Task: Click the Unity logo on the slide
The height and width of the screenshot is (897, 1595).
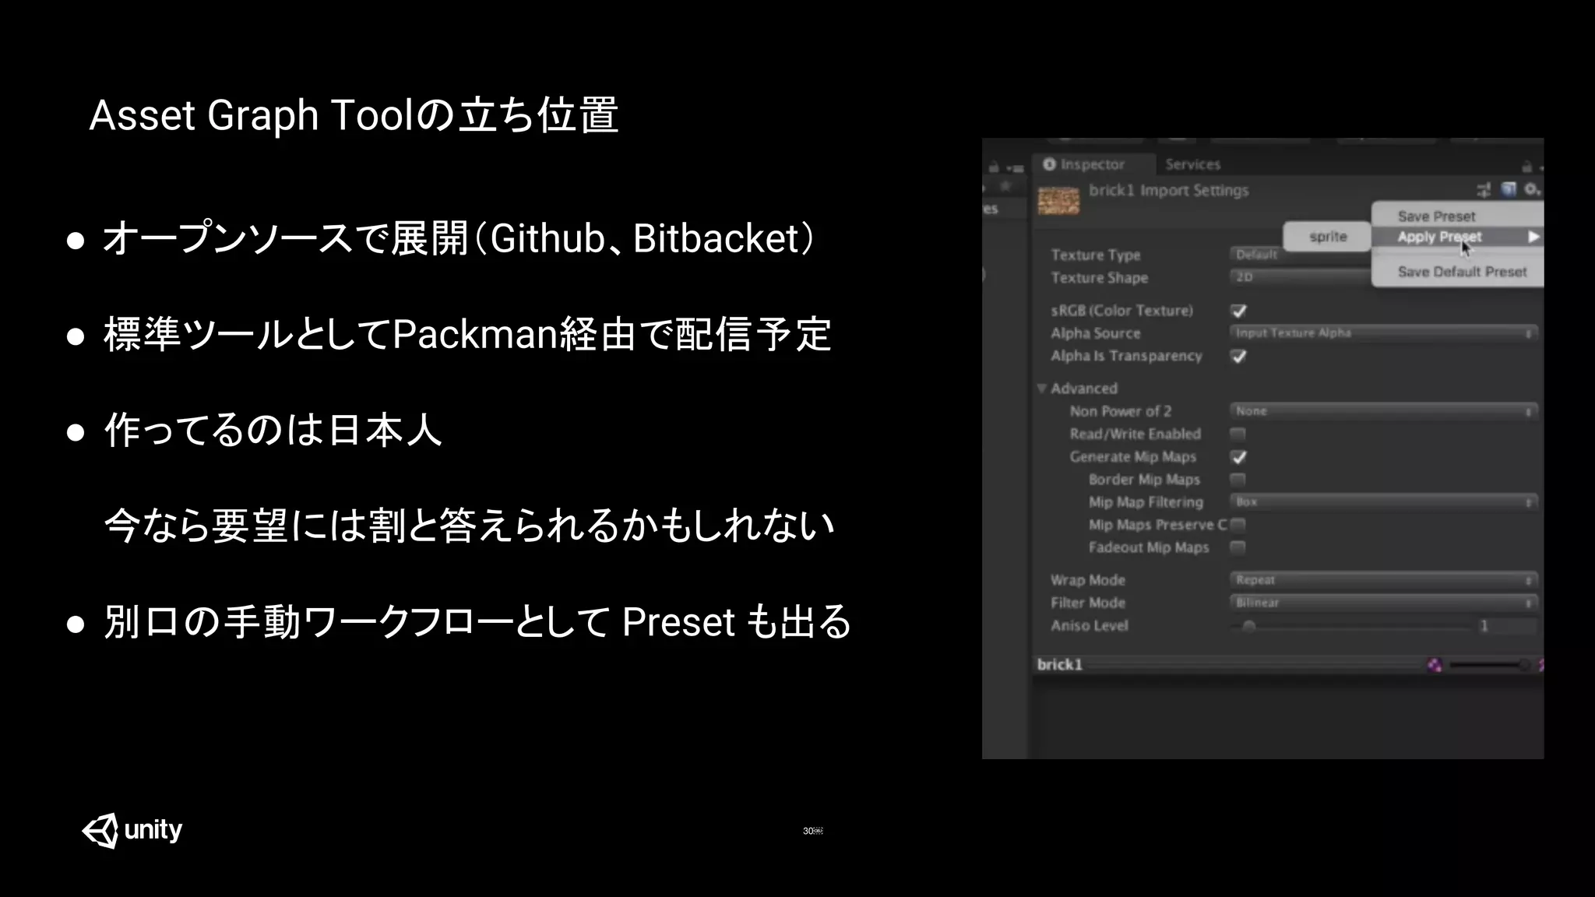Action: (132, 830)
